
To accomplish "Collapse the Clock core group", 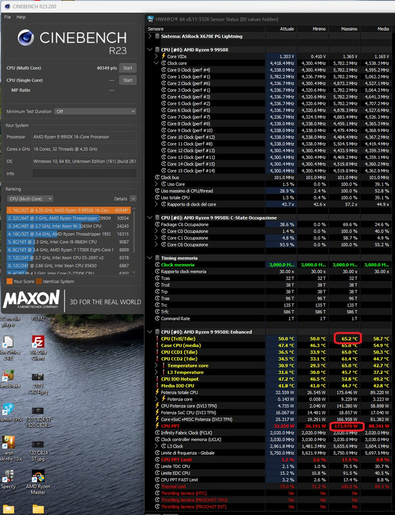I will click(x=156, y=63).
